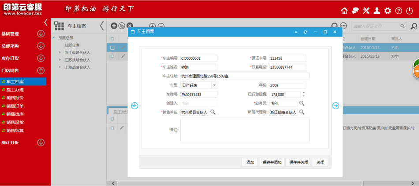Screen dimensions: 419x186
Task: Open the user profile icon in header
Action: (x=377, y=11)
